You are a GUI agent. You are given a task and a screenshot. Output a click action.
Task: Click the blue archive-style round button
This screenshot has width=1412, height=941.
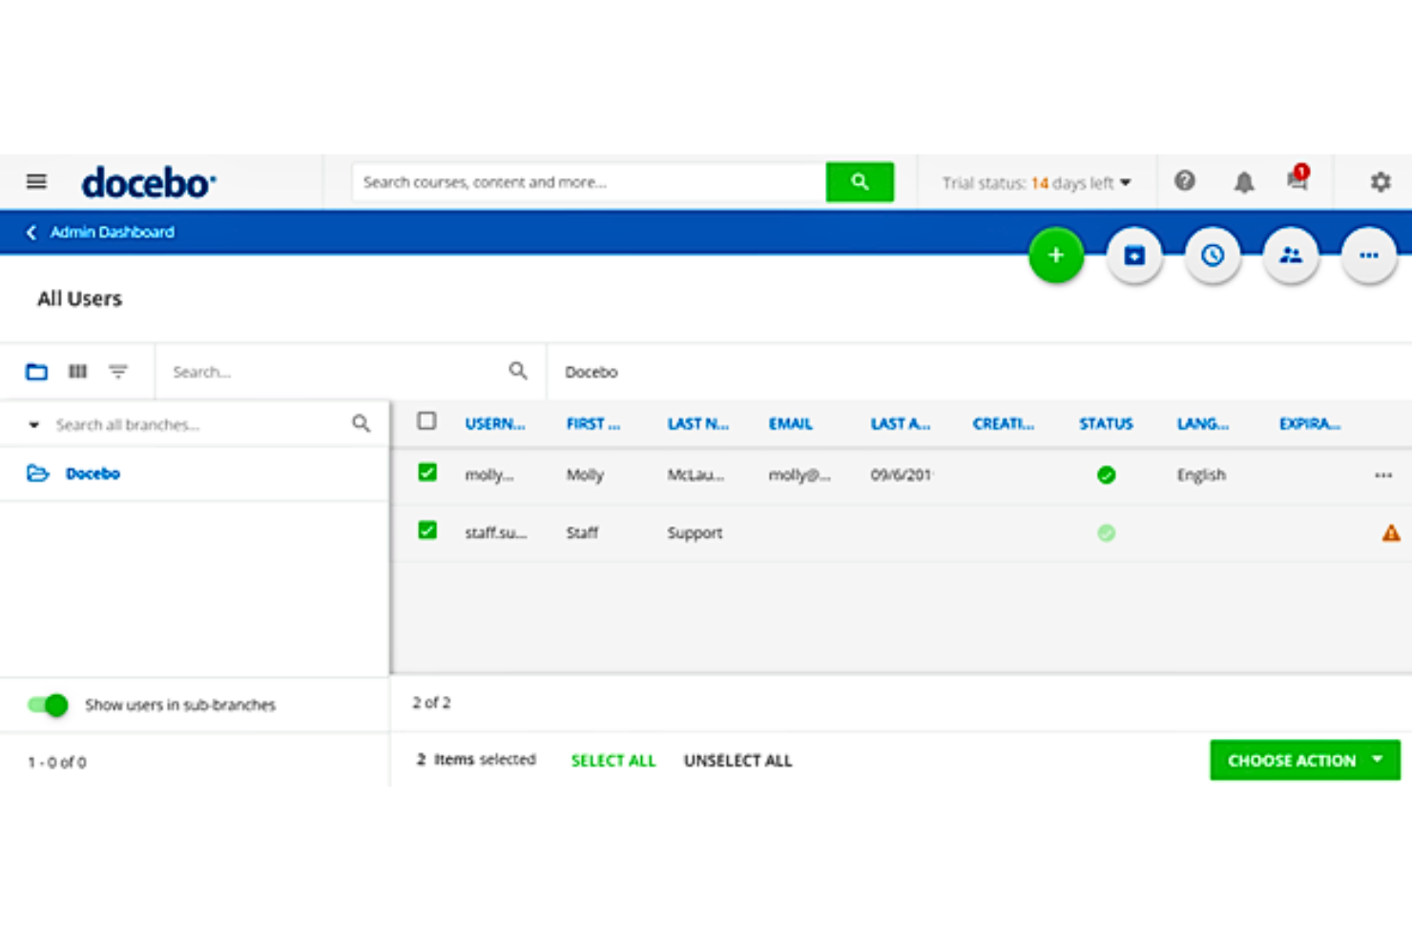[x=1134, y=256]
